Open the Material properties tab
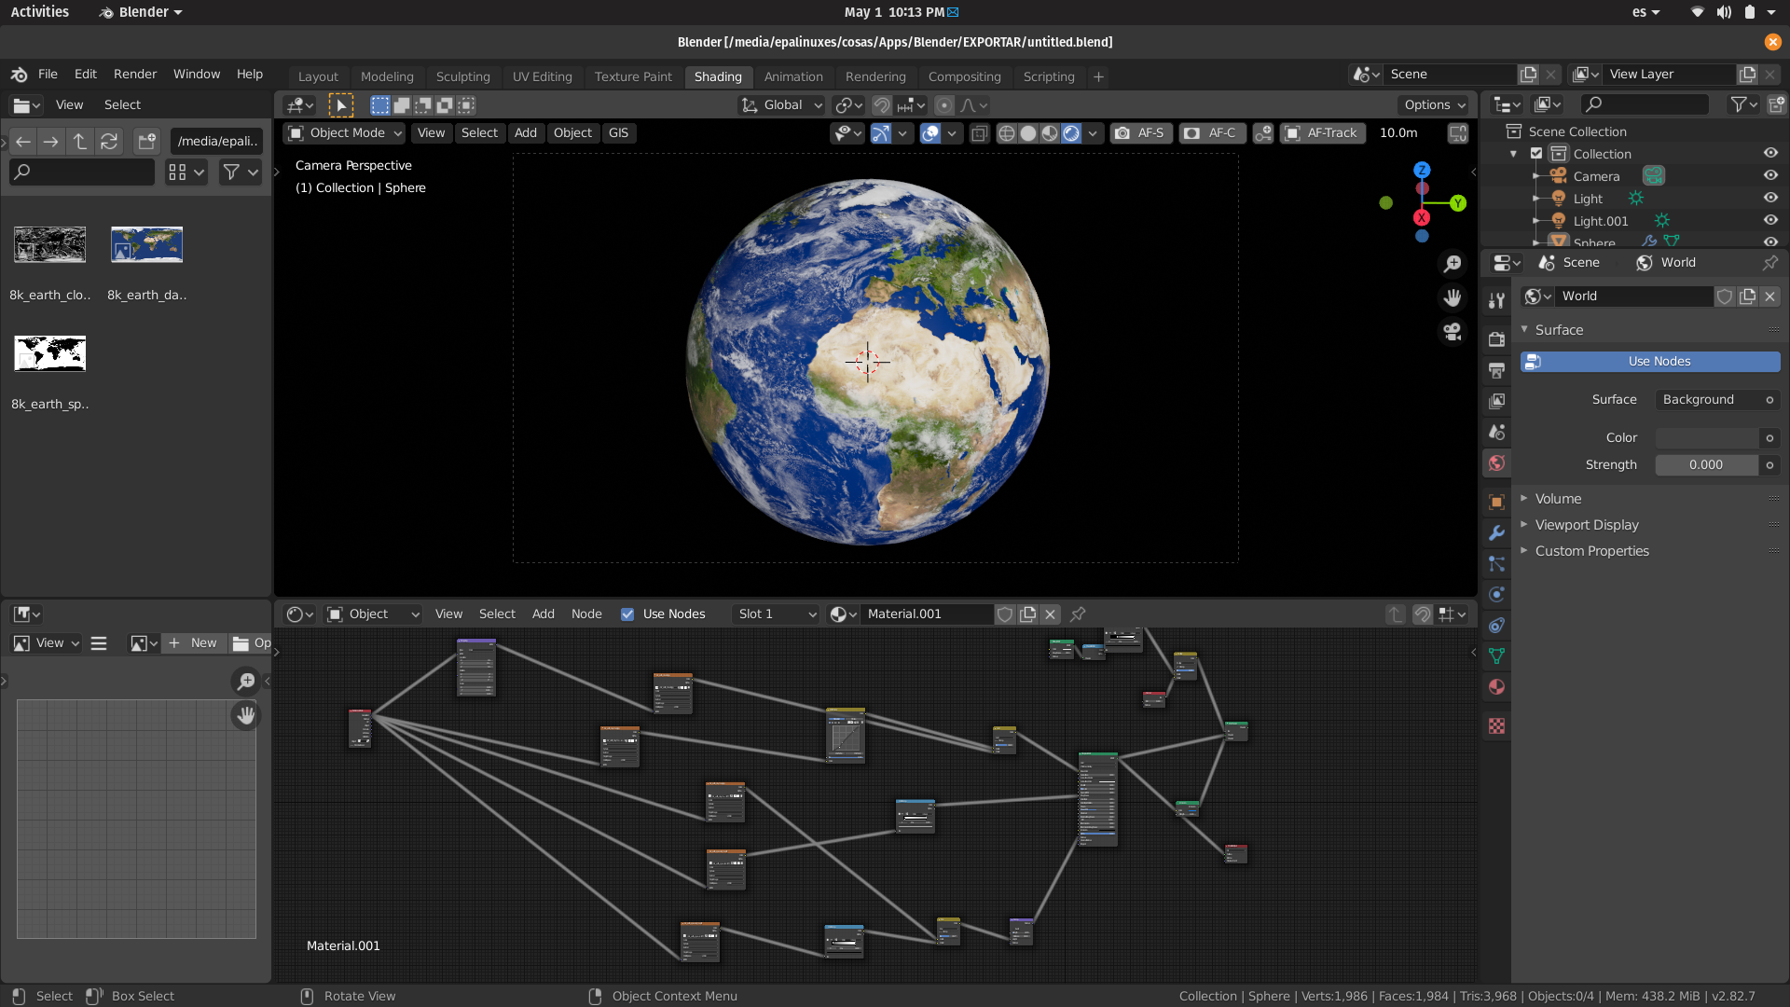The width and height of the screenshot is (1790, 1007). pyautogui.click(x=1496, y=687)
